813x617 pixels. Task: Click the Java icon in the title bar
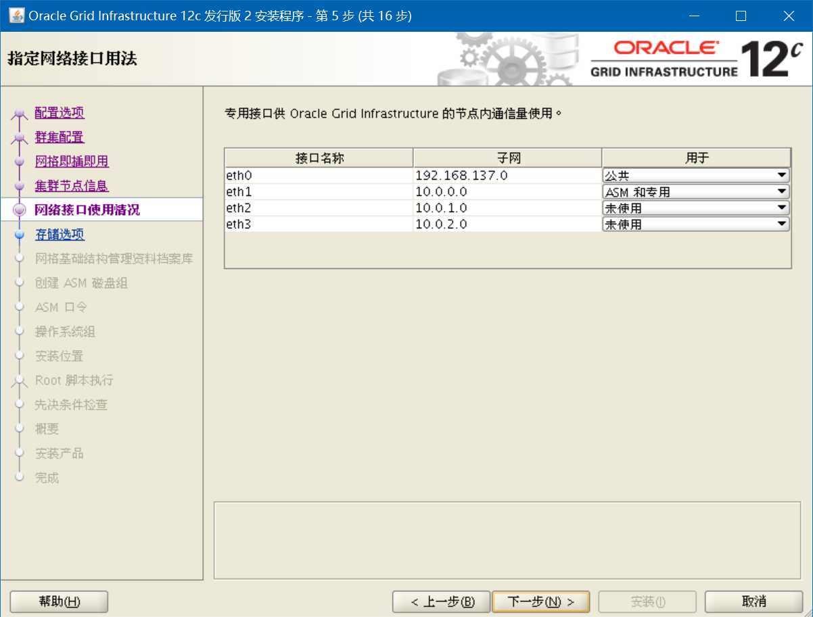coord(16,16)
